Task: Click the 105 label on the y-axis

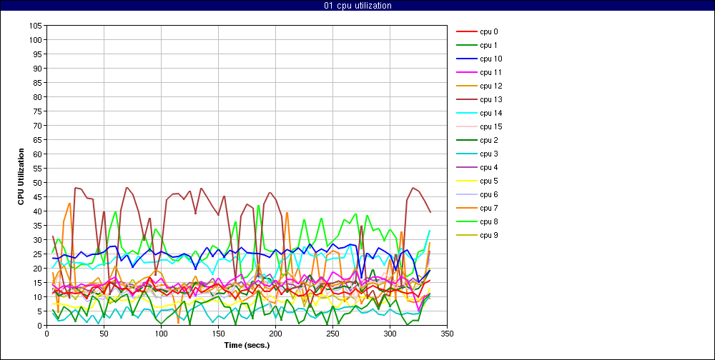Action: point(37,26)
